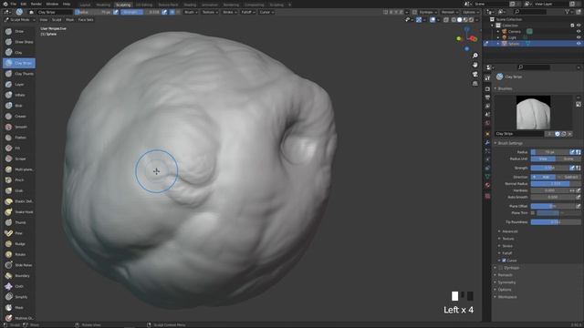The width and height of the screenshot is (584, 328).
Task: Open the Face Sets menu
Action: pos(86,20)
